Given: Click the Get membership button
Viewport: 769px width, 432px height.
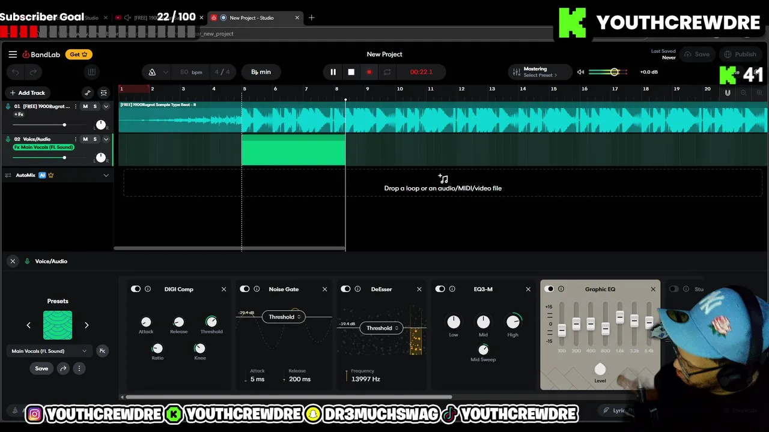Looking at the screenshot, I should click(79, 54).
